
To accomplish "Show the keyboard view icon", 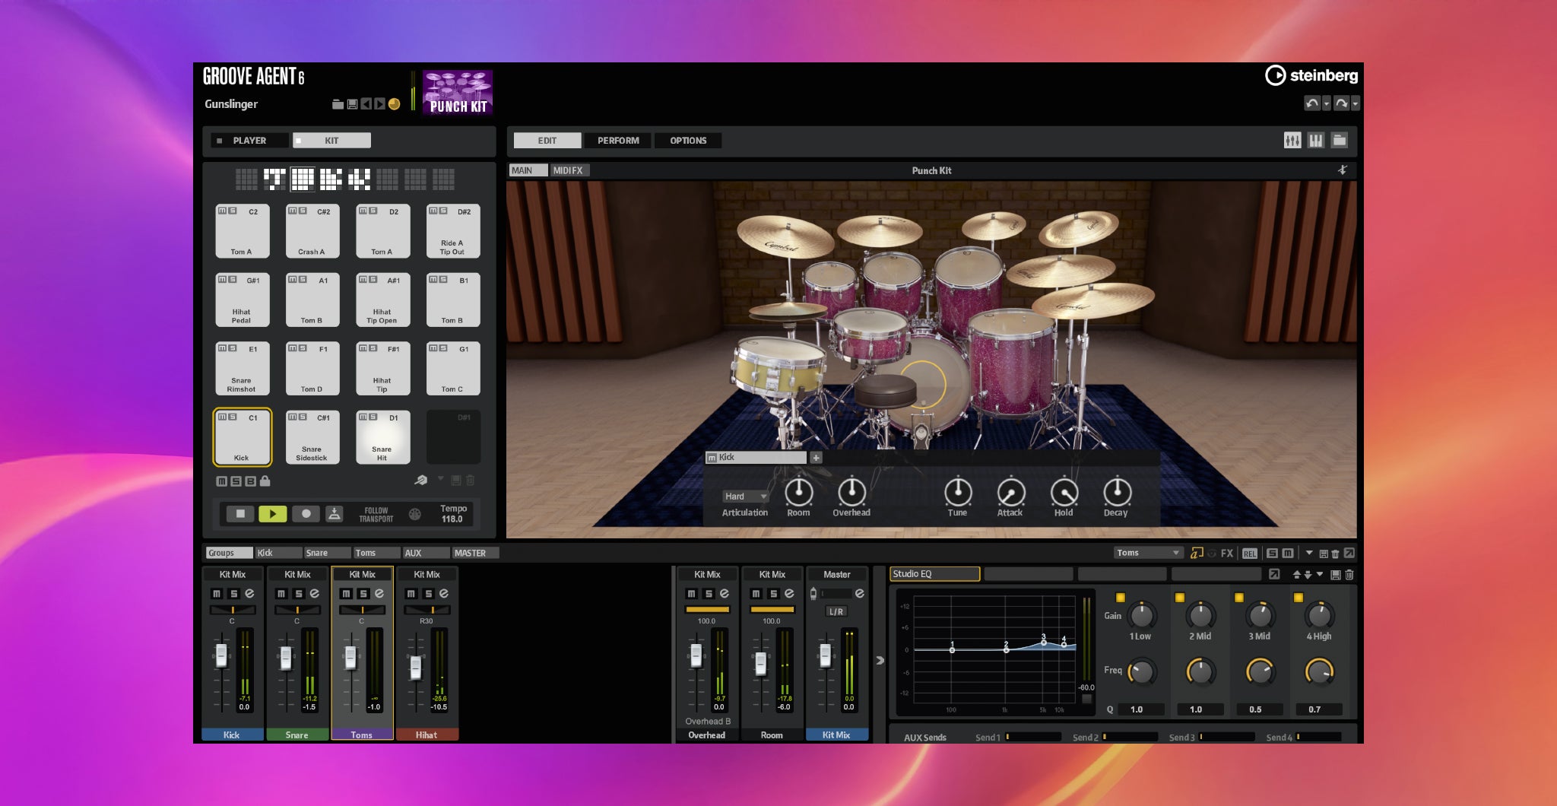I will [x=1316, y=141].
